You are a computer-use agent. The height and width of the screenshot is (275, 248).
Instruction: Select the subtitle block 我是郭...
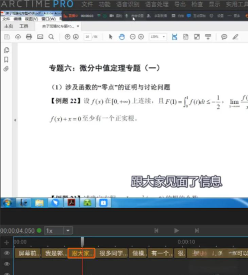(54, 253)
